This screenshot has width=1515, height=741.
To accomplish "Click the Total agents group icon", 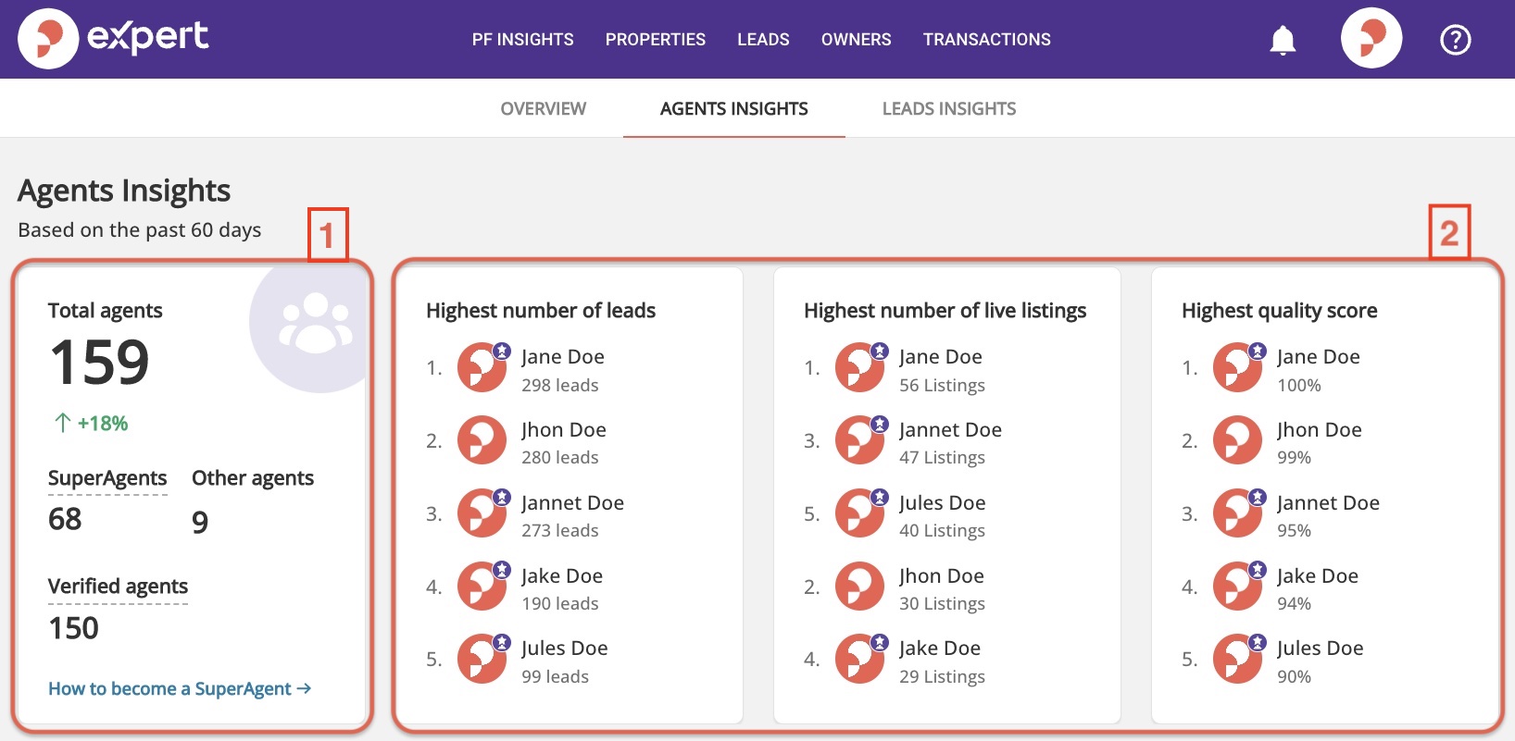I will click(316, 324).
